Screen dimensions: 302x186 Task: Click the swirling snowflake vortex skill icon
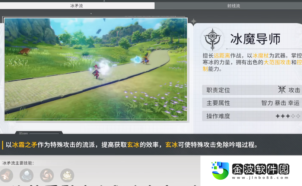click(x=47, y=176)
